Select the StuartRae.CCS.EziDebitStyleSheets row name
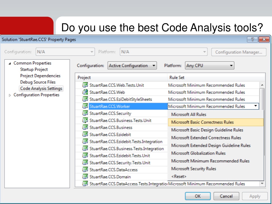 tap(121, 99)
